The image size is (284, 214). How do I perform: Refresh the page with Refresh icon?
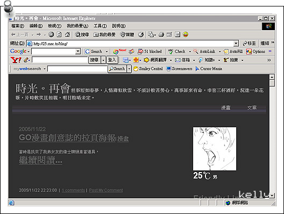pyautogui.click(x=59, y=34)
